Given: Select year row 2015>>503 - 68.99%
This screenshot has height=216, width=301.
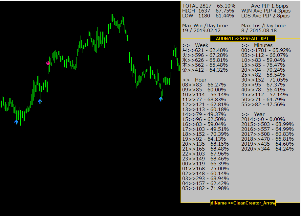Looking at the screenshot, I should 268,125.
